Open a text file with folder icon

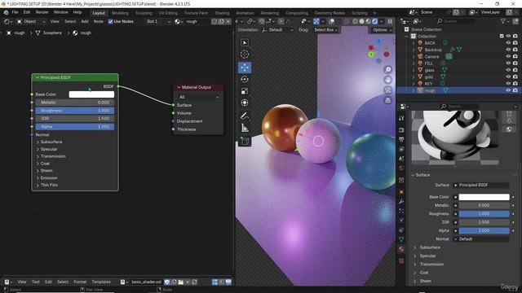click(180, 282)
